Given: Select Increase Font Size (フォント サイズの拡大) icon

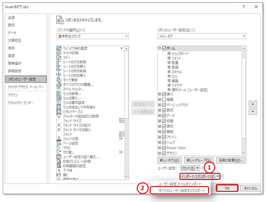Looking at the screenshot, I should [59, 125].
